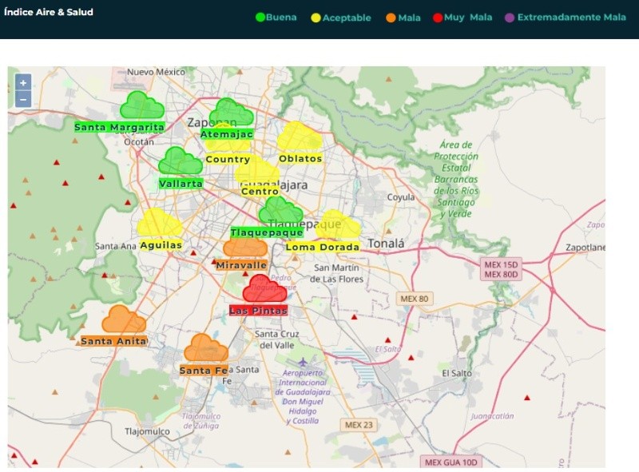Select the Aguilas yellow cloud marker
Screen dimensions: 639x472
[159, 224]
